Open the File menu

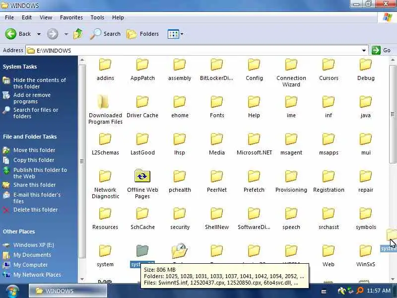9,17
